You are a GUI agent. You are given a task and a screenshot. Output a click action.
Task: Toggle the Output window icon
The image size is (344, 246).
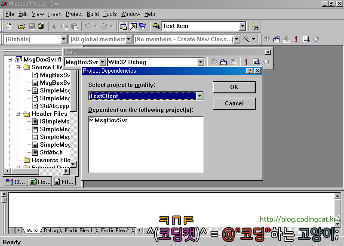(x=133, y=26)
